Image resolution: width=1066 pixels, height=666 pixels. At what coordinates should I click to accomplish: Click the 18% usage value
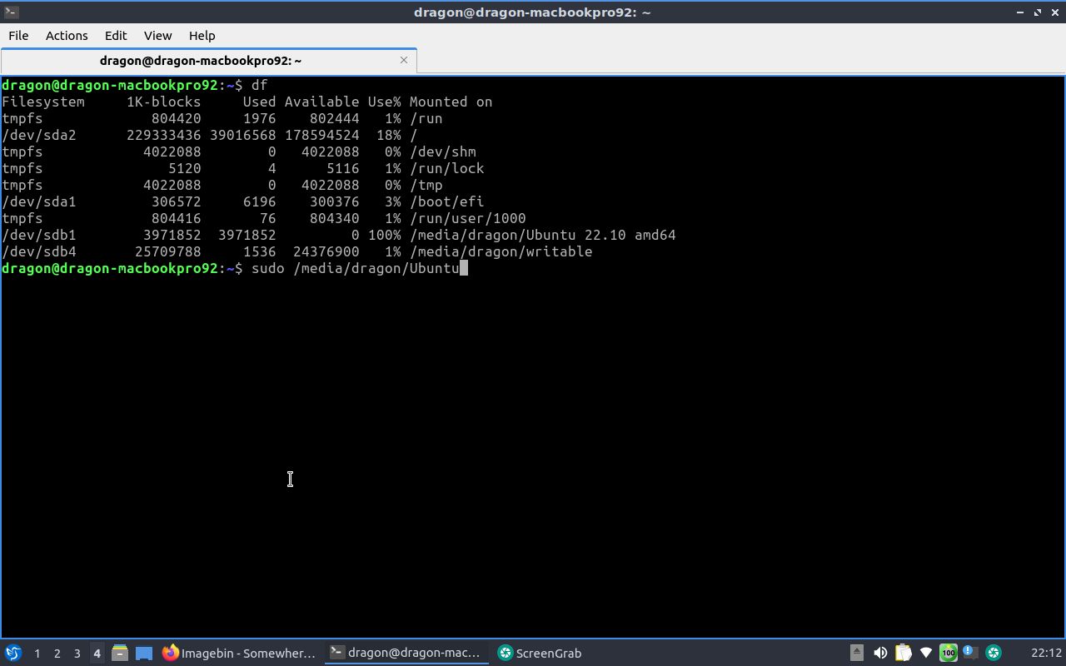tap(389, 135)
